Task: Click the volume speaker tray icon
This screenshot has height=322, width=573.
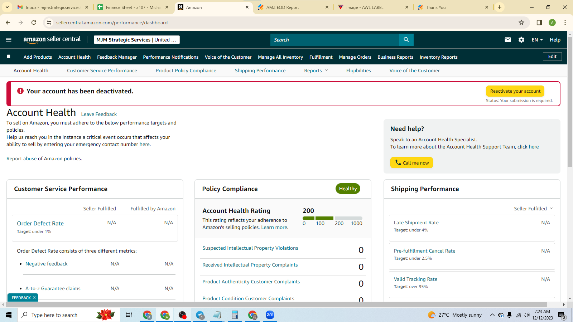Action: point(526,315)
